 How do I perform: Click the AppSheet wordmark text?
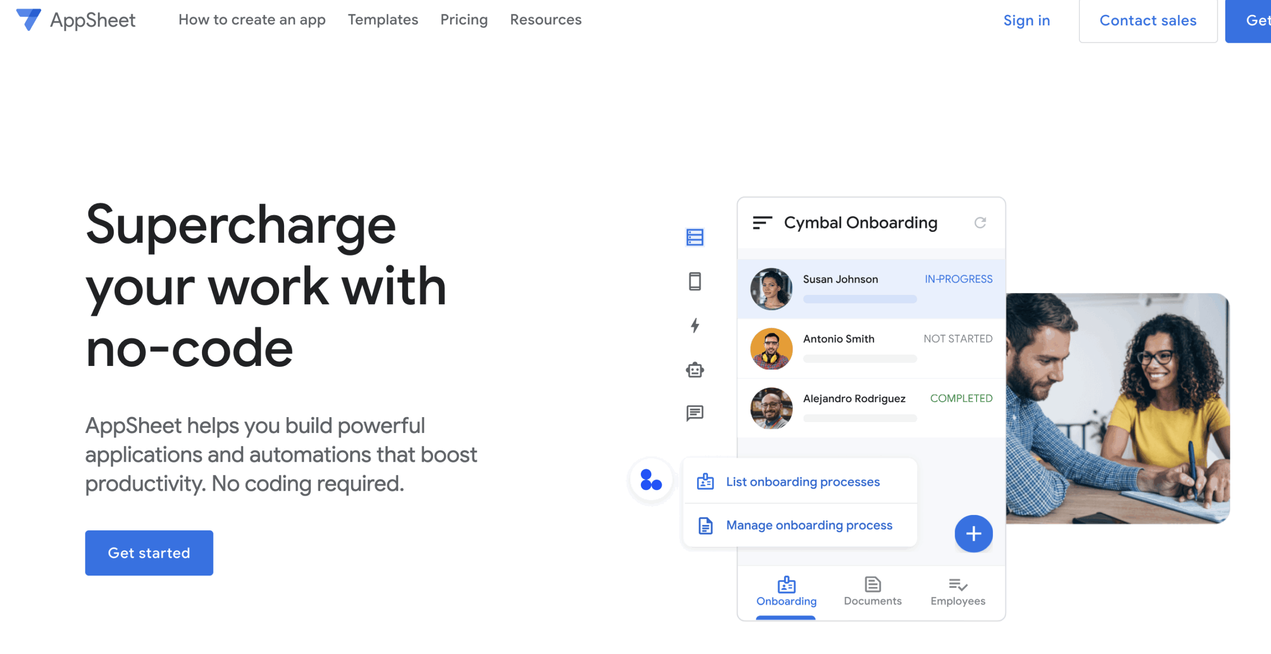[92, 20]
